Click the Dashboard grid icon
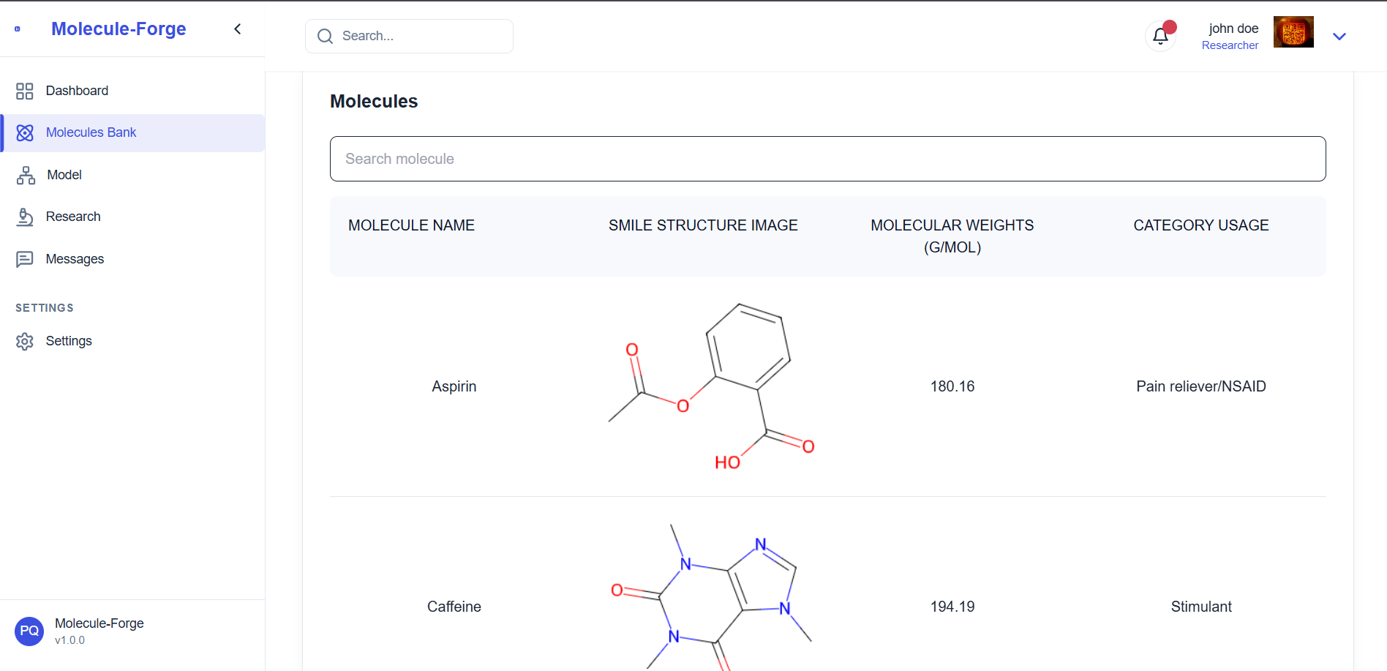This screenshot has width=1387, height=671. [25, 91]
